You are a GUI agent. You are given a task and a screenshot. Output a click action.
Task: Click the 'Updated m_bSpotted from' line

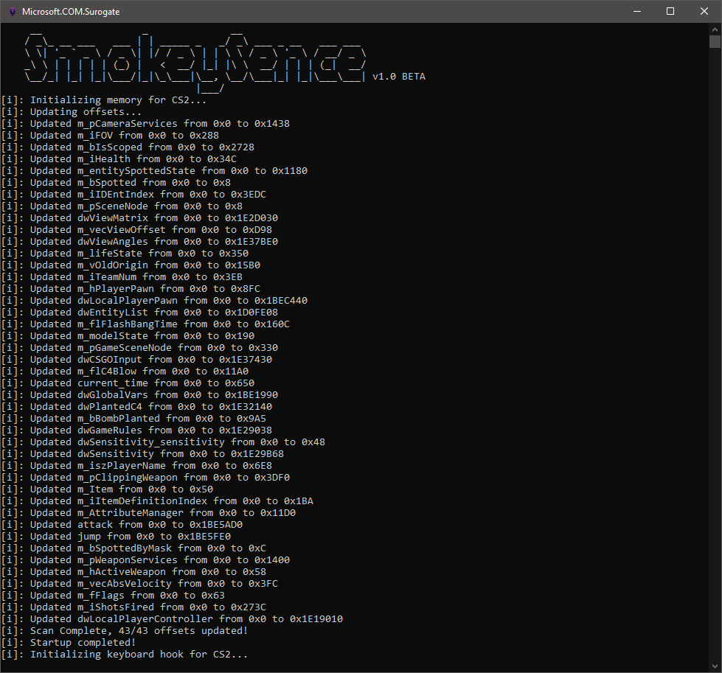(116, 183)
